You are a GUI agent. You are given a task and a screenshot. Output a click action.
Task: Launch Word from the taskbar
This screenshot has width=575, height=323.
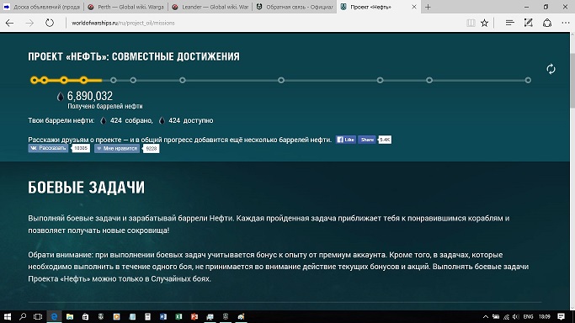162,317
